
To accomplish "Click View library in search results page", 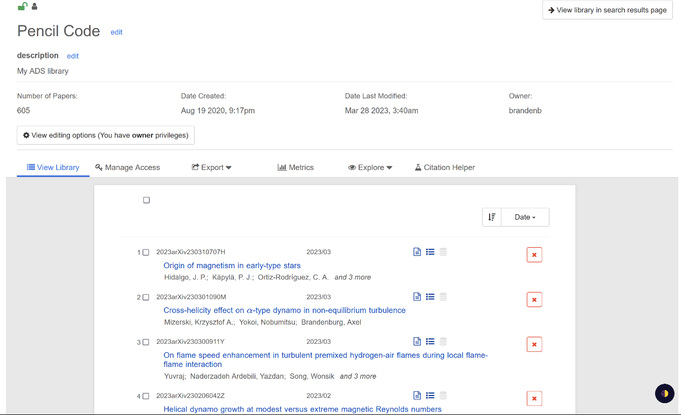I will pos(607,10).
